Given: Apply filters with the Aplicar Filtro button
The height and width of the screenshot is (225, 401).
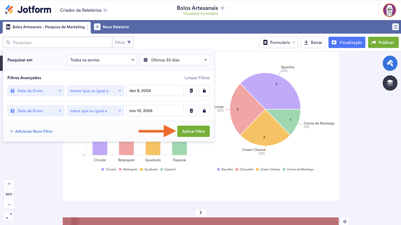Looking at the screenshot, I should tap(193, 131).
